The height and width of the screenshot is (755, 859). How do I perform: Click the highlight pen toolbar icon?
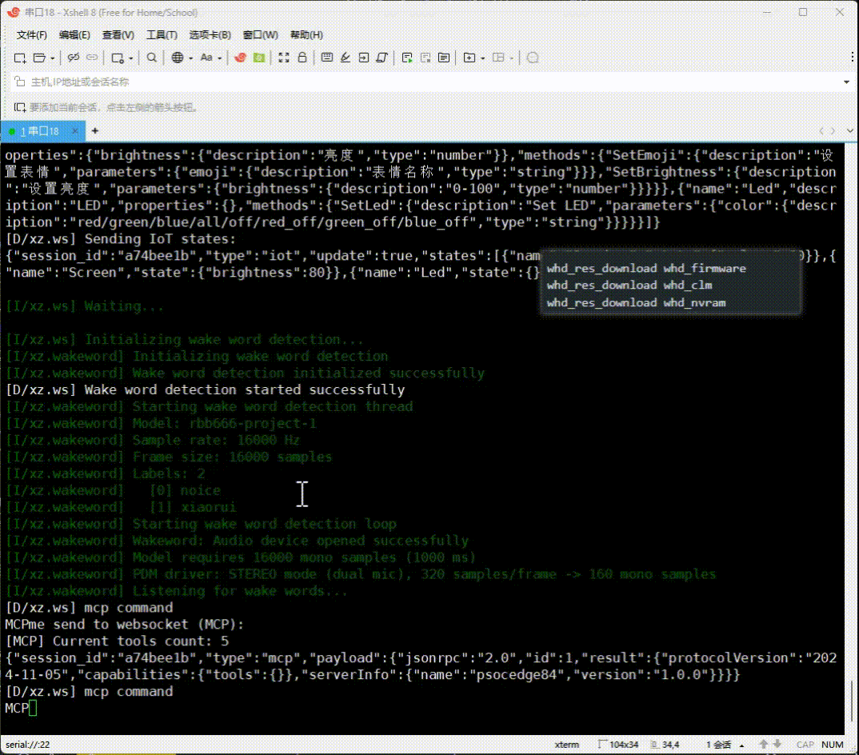(x=346, y=58)
